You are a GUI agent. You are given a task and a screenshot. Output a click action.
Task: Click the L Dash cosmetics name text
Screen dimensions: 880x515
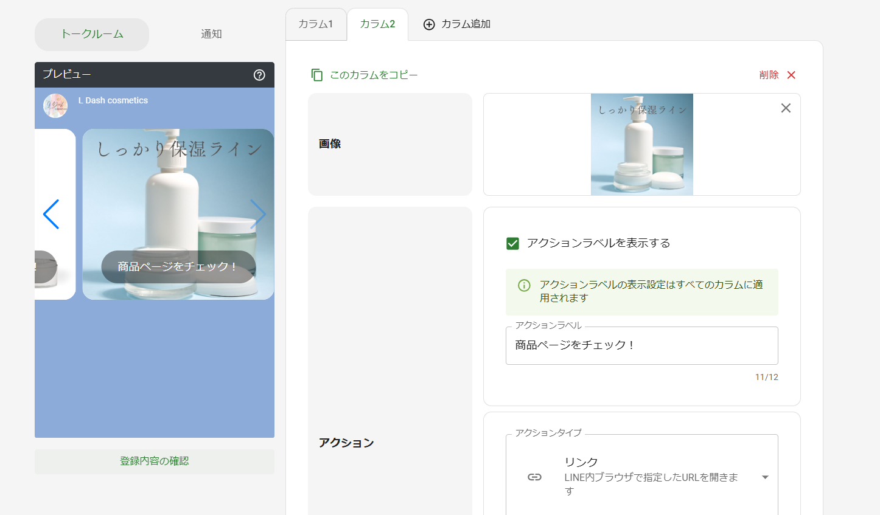click(113, 100)
